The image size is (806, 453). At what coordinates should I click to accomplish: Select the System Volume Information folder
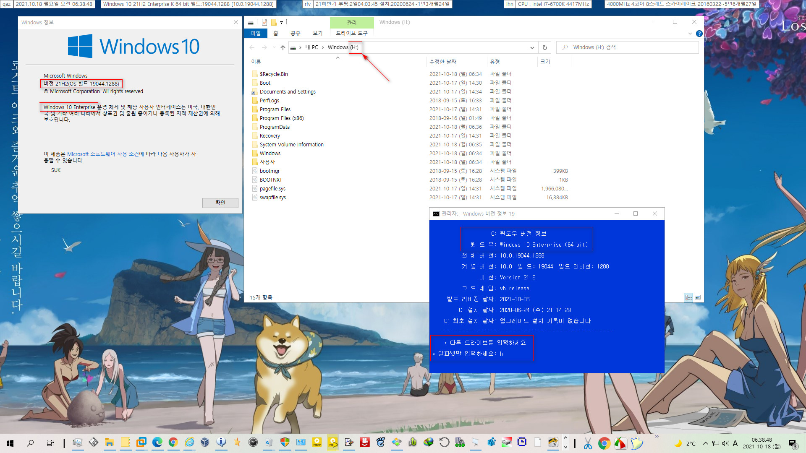(x=291, y=145)
